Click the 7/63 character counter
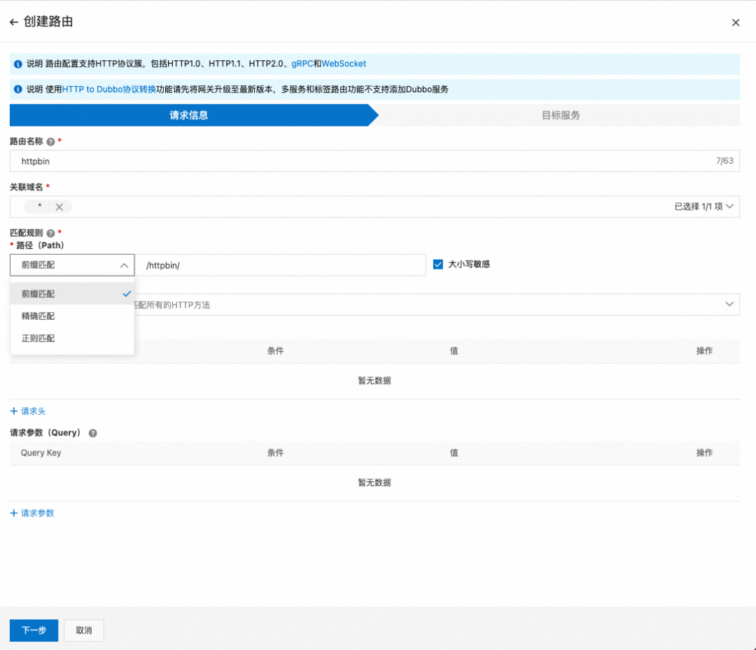Image resolution: width=756 pixels, height=650 pixels. [x=724, y=161]
